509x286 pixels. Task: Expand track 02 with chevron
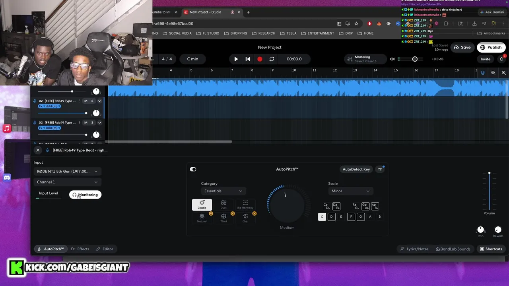[99, 101]
